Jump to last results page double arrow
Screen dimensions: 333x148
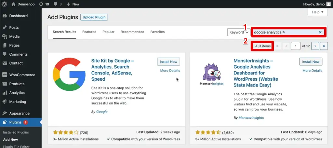tap(324, 46)
